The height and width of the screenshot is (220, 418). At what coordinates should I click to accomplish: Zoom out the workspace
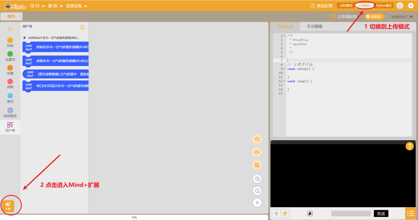257,191
